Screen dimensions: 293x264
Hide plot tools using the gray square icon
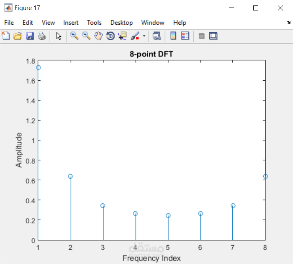(x=201, y=36)
